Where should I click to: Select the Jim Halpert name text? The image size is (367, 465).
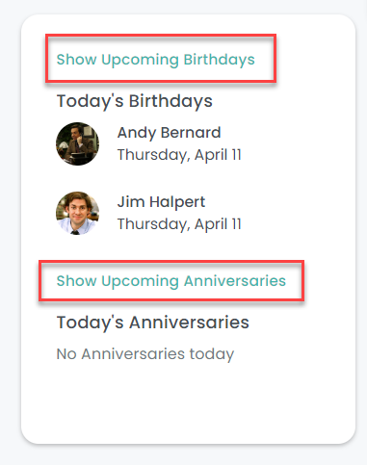tap(161, 202)
